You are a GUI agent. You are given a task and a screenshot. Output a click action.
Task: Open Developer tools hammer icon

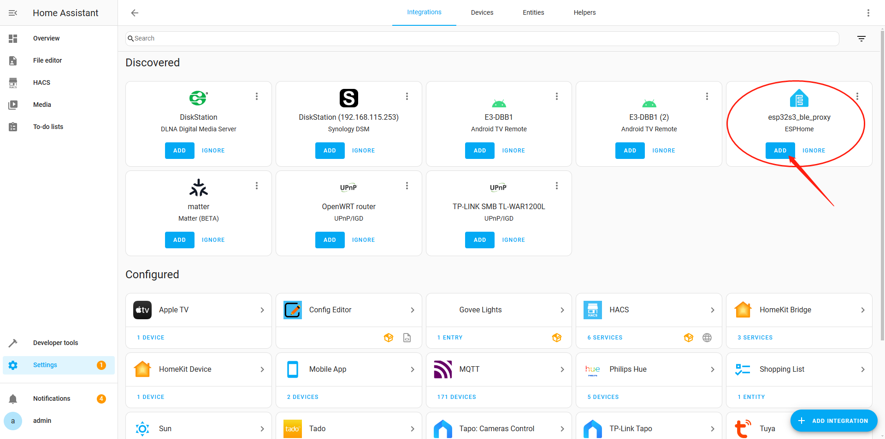click(13, 343)
